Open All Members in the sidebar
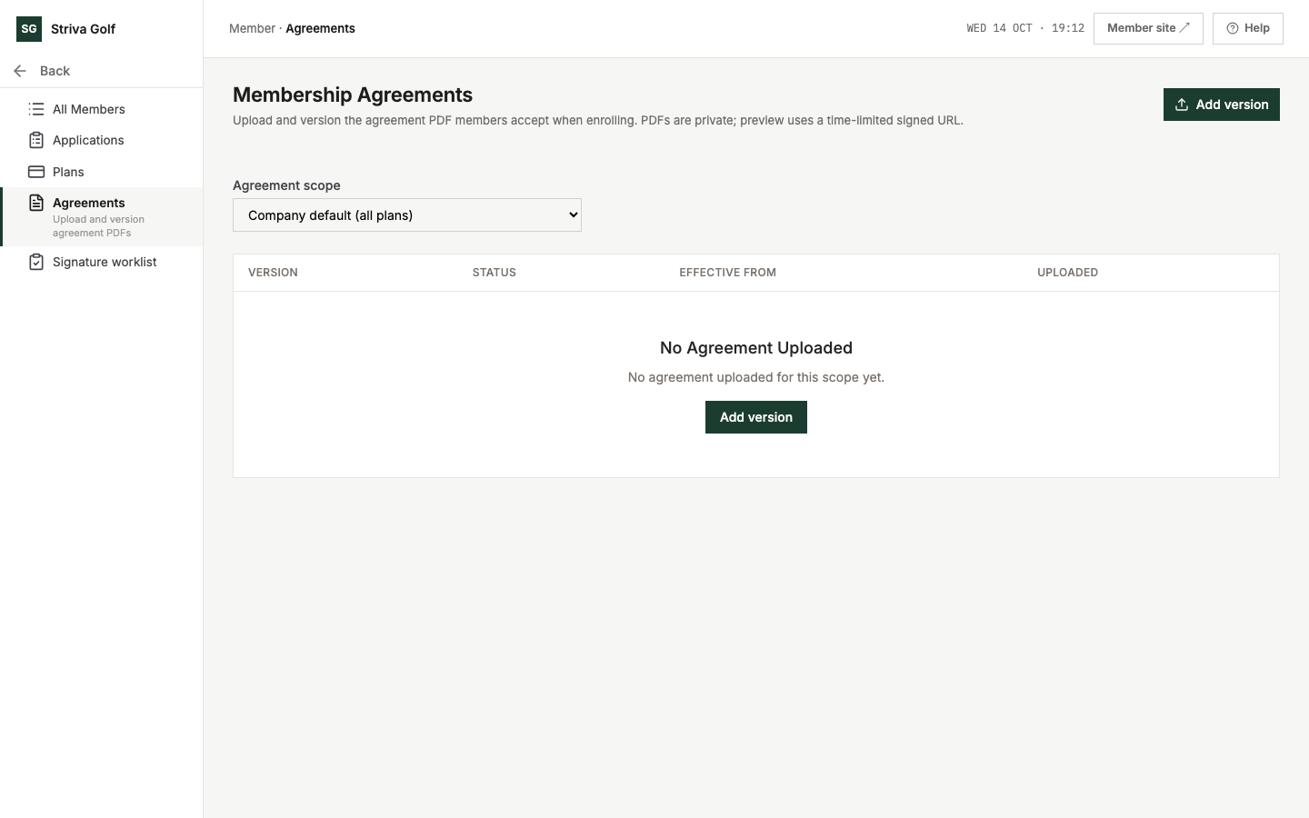 pos(102,109)
